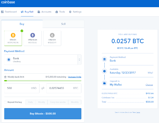Select the Litecoin coin icon
159x123 pixels.
(x=52, y=35)
